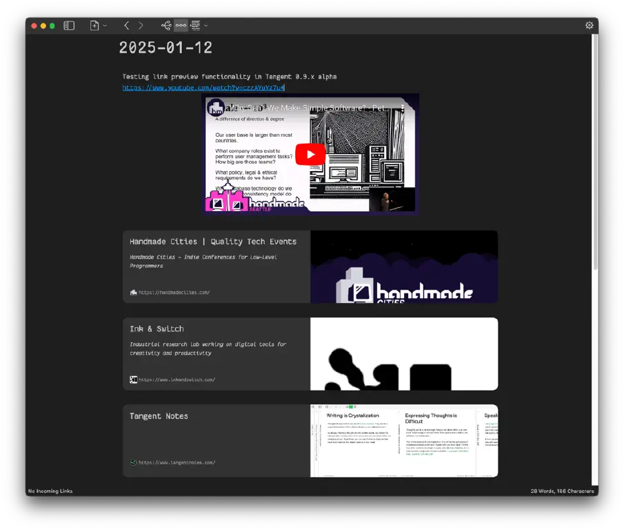624x530 pixels.
Task: Create a new note with the plus-page icon
Action: coord(94,26)
